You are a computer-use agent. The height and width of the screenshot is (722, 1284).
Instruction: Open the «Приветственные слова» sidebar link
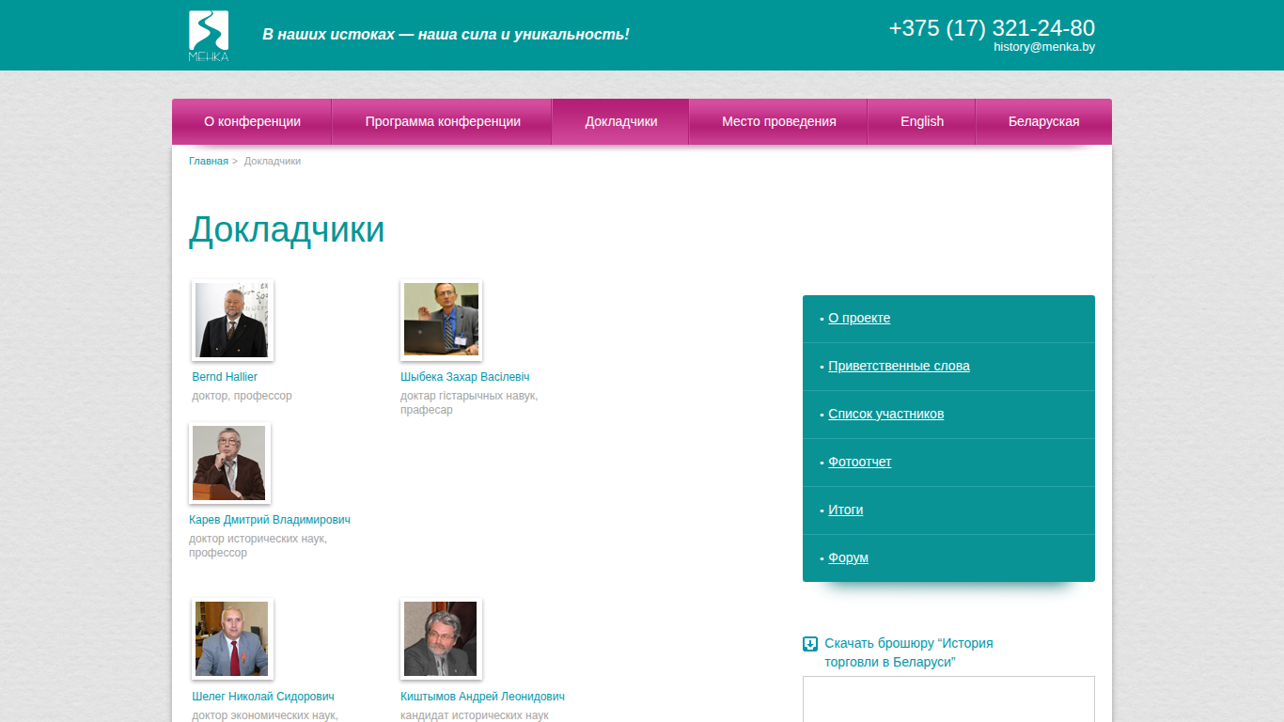pos(899,366)
